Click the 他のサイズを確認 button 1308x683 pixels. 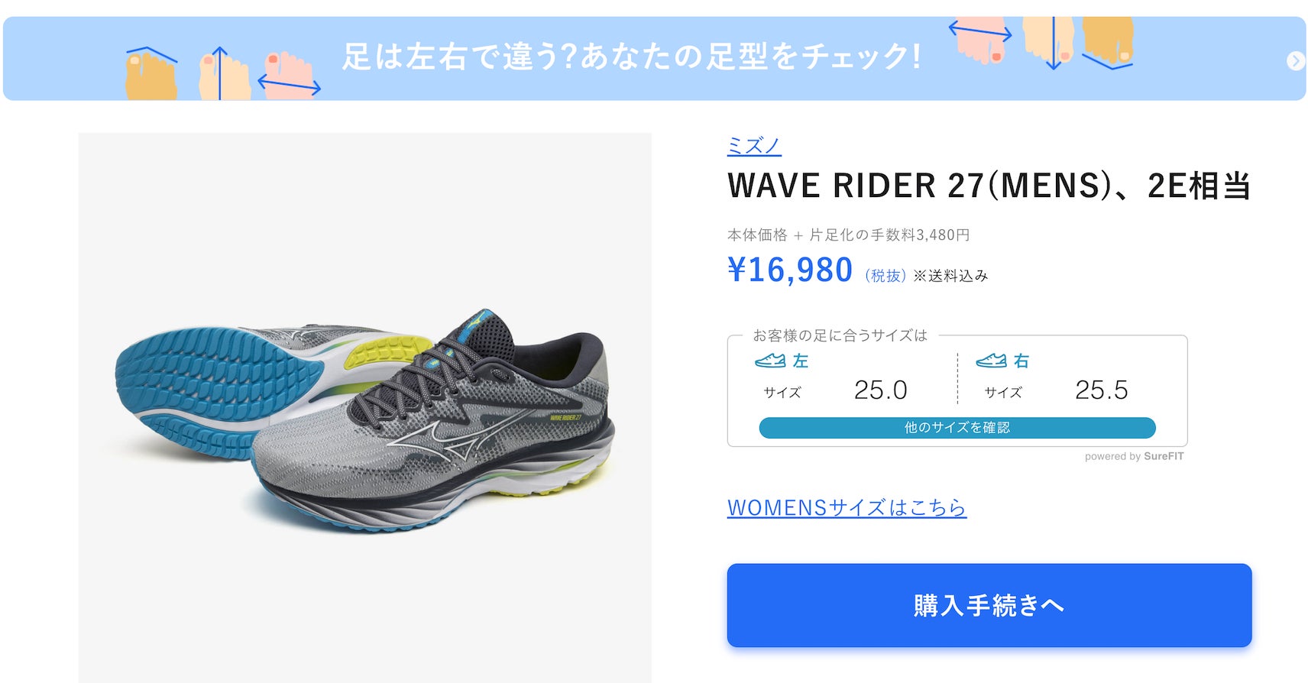pos(957,428)
